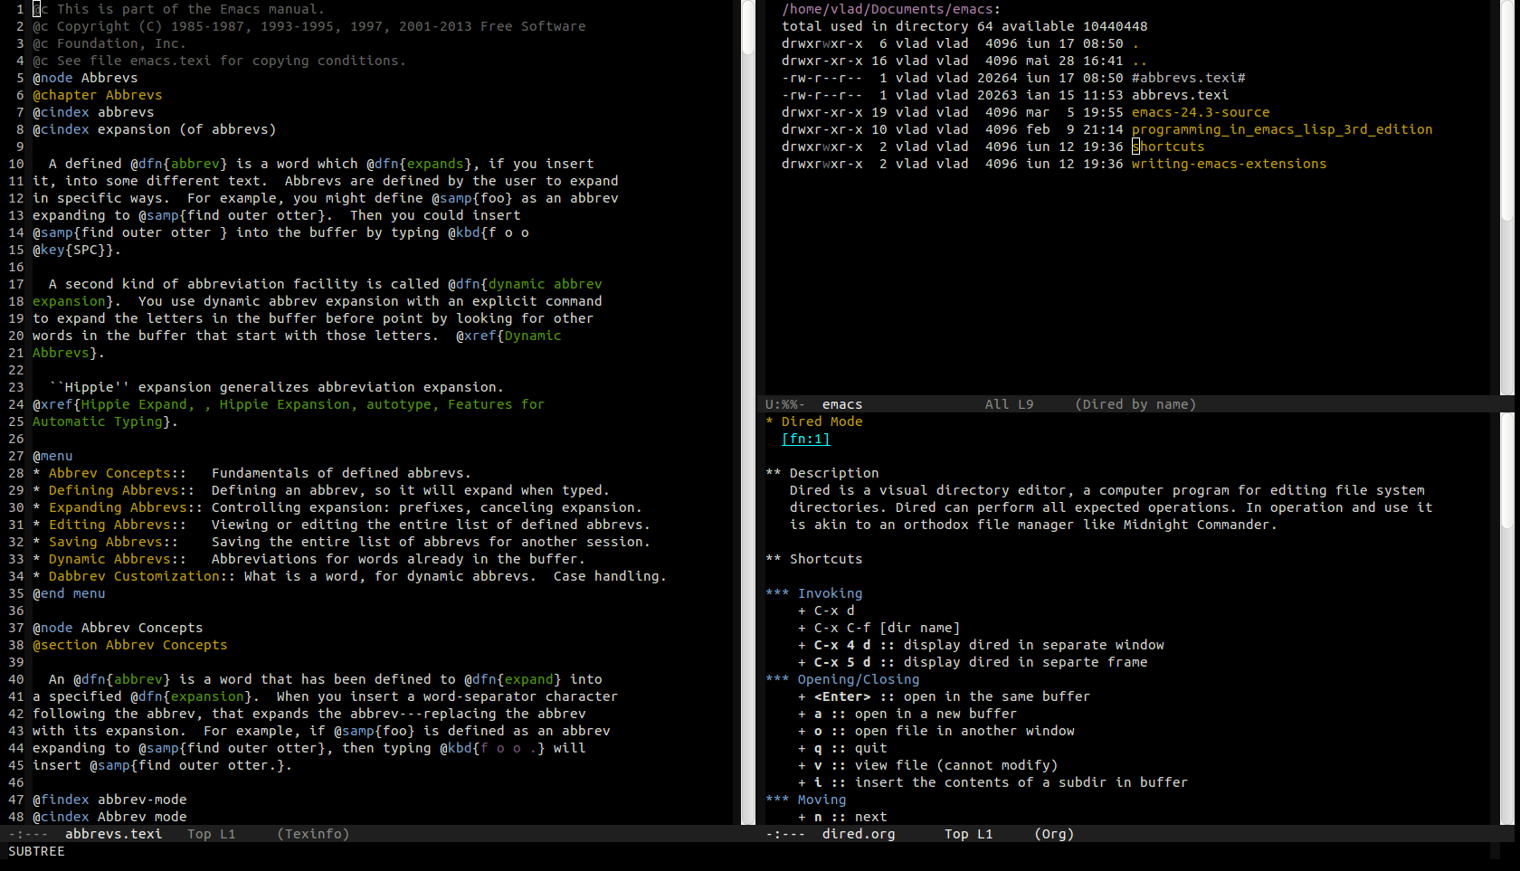Viewport: 1520px width, 871px height.
Task: Click the 'SUBTREE' echo area message
Action: click(x=36, y=851)
